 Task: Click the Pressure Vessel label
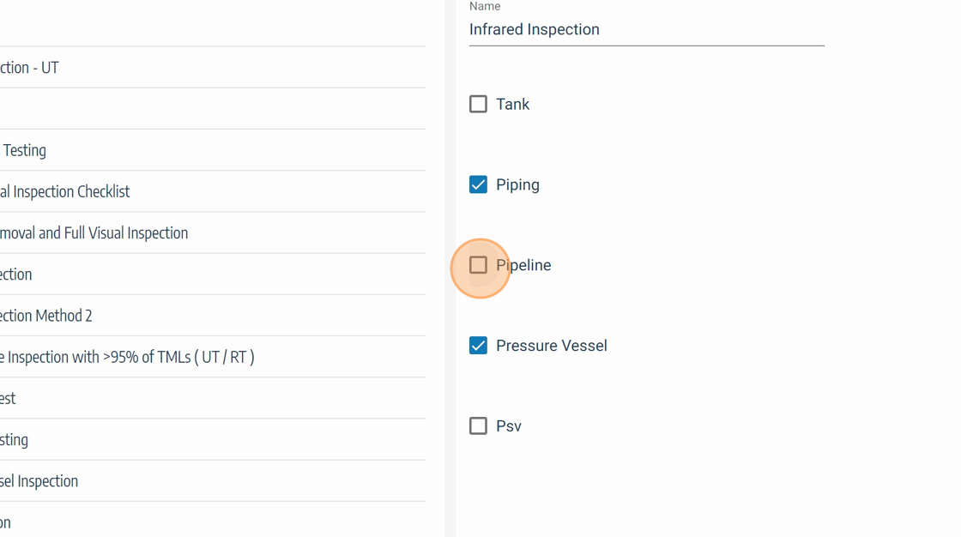point(551,346)
